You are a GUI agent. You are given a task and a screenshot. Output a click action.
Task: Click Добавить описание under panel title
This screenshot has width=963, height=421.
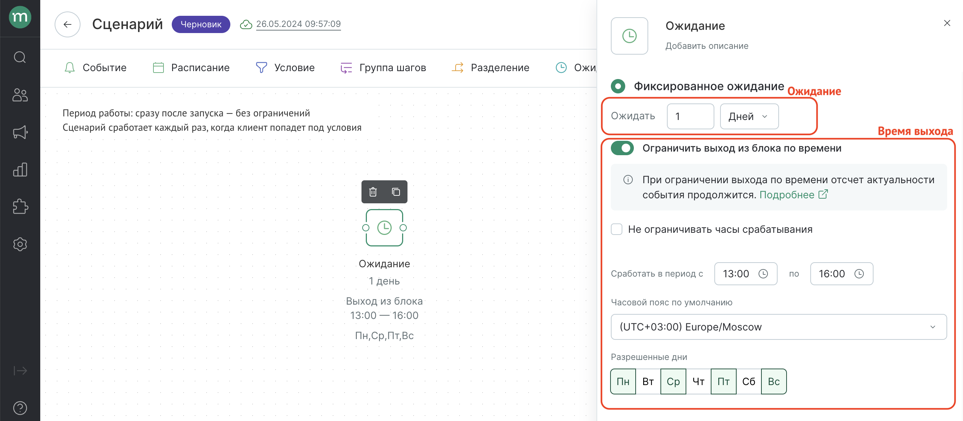pyautogui.click(x=706, y=46)
